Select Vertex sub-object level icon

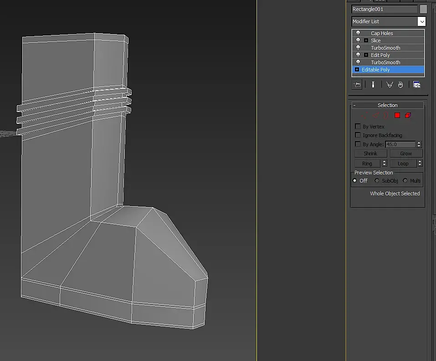364,115
